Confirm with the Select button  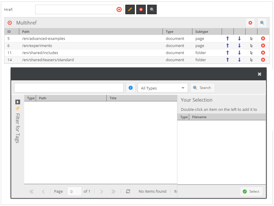[251, 192]
